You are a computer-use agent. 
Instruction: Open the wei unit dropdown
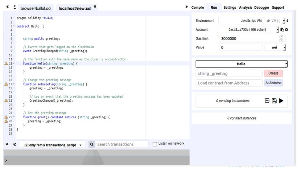[x=275, y=47]
